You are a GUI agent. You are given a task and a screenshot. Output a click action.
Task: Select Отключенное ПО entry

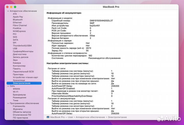point(22,115)
